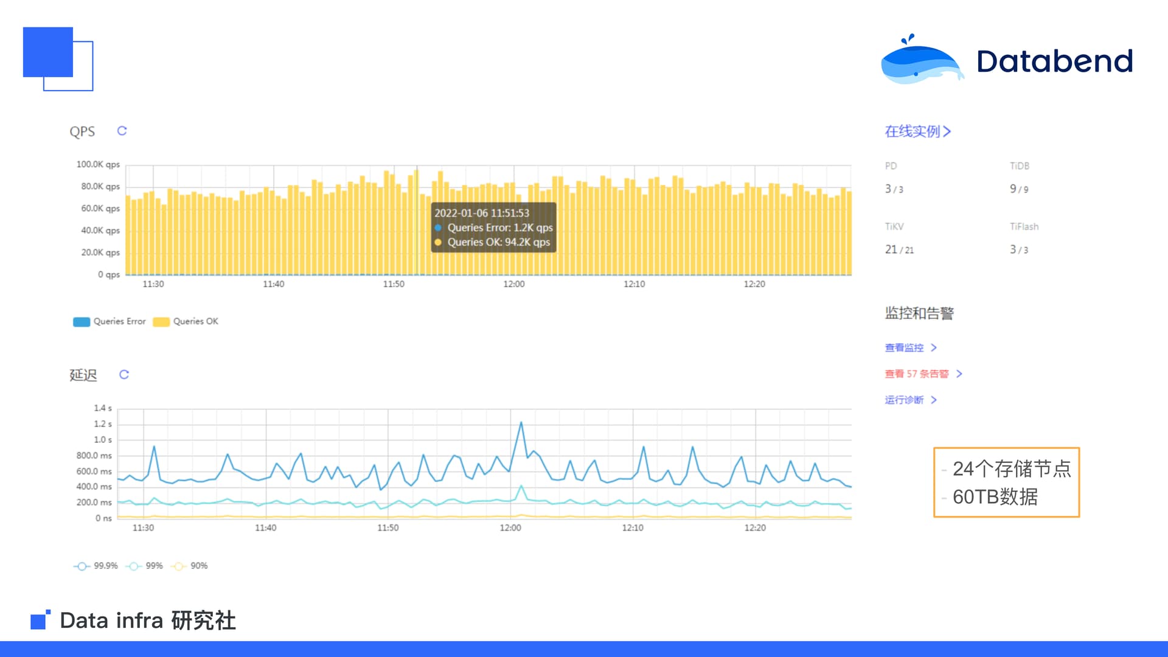Viewport: 1168px width, 657px height.
Task: Expand the 在线实例 section chevron
Action: coord(947,131)
